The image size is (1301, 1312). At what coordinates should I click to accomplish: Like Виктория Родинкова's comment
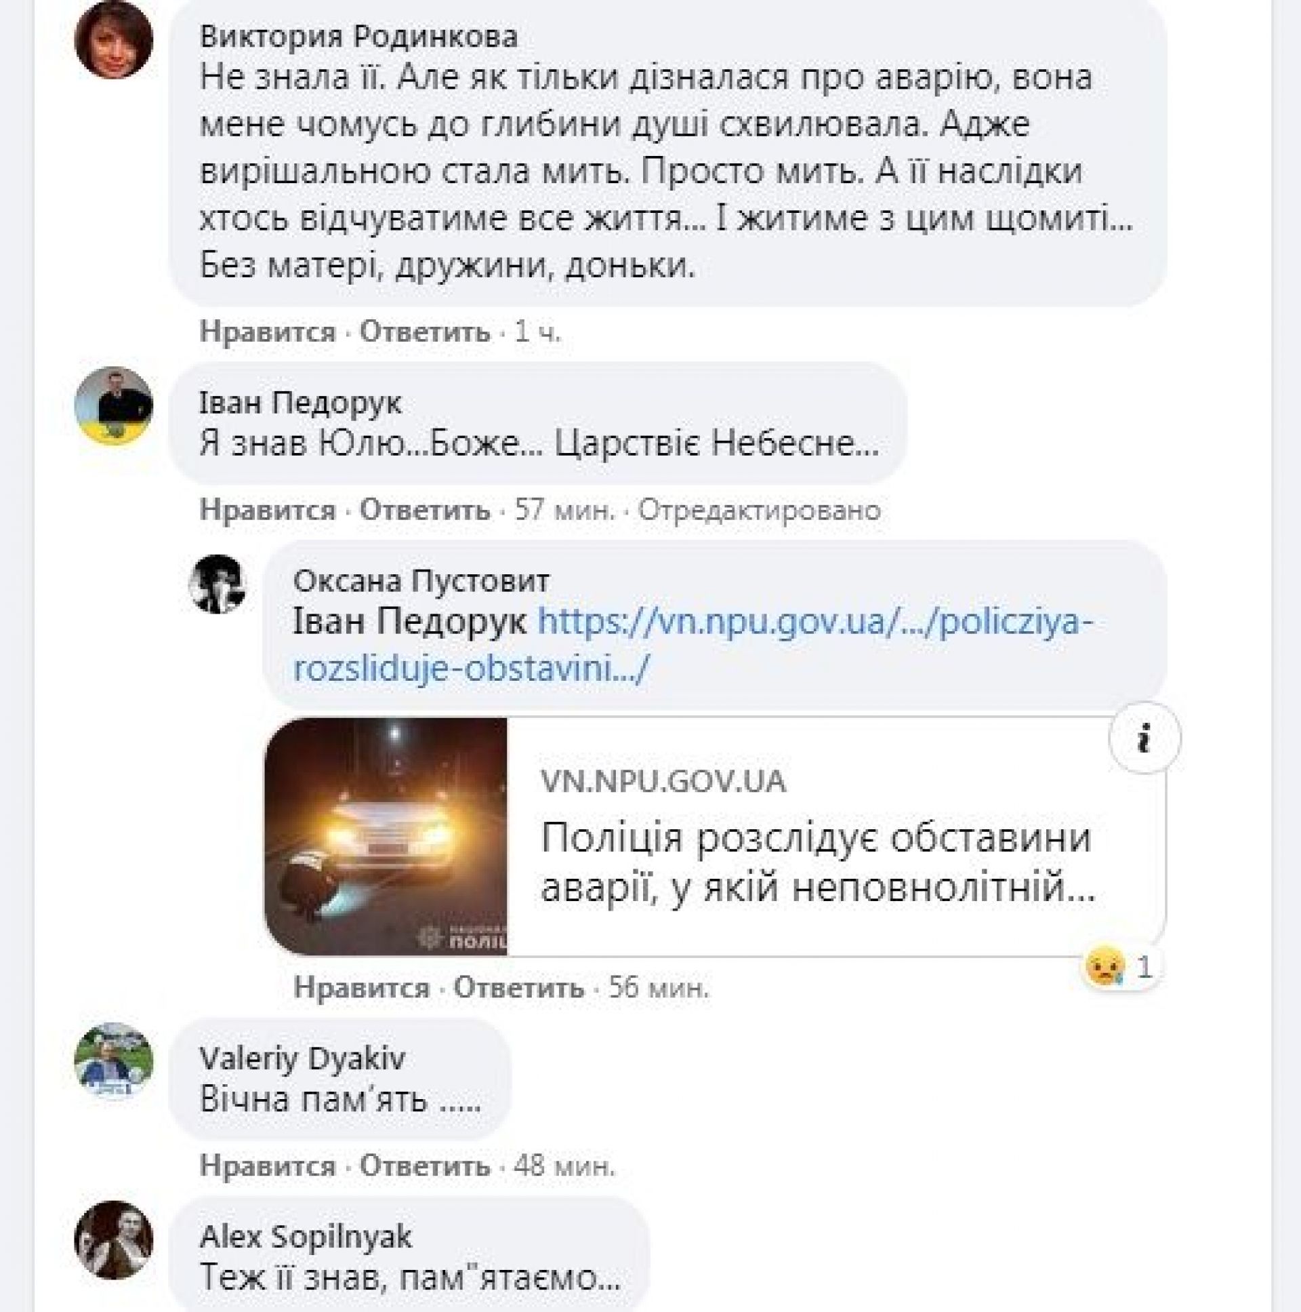pos(268,332)
